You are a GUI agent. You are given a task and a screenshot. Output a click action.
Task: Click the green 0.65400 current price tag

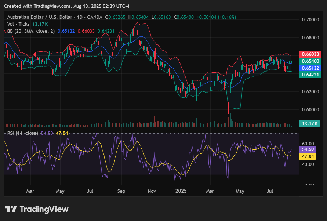[x=310, y=61]
